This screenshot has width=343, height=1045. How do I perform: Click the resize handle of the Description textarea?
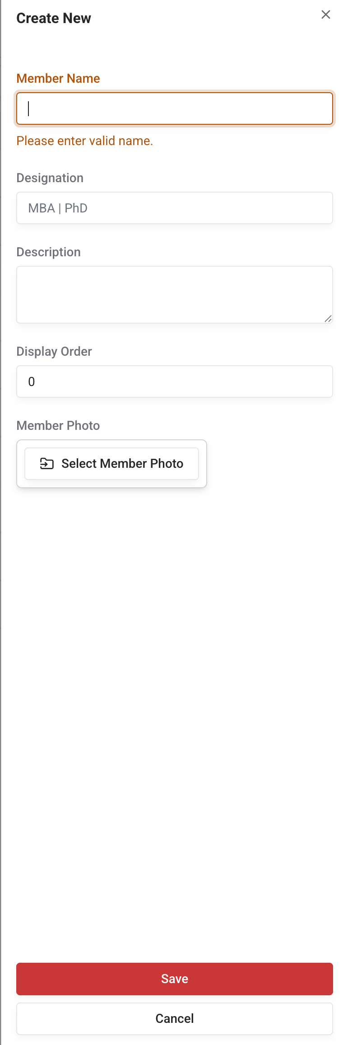pyautogui.click(x=328, y=320)
